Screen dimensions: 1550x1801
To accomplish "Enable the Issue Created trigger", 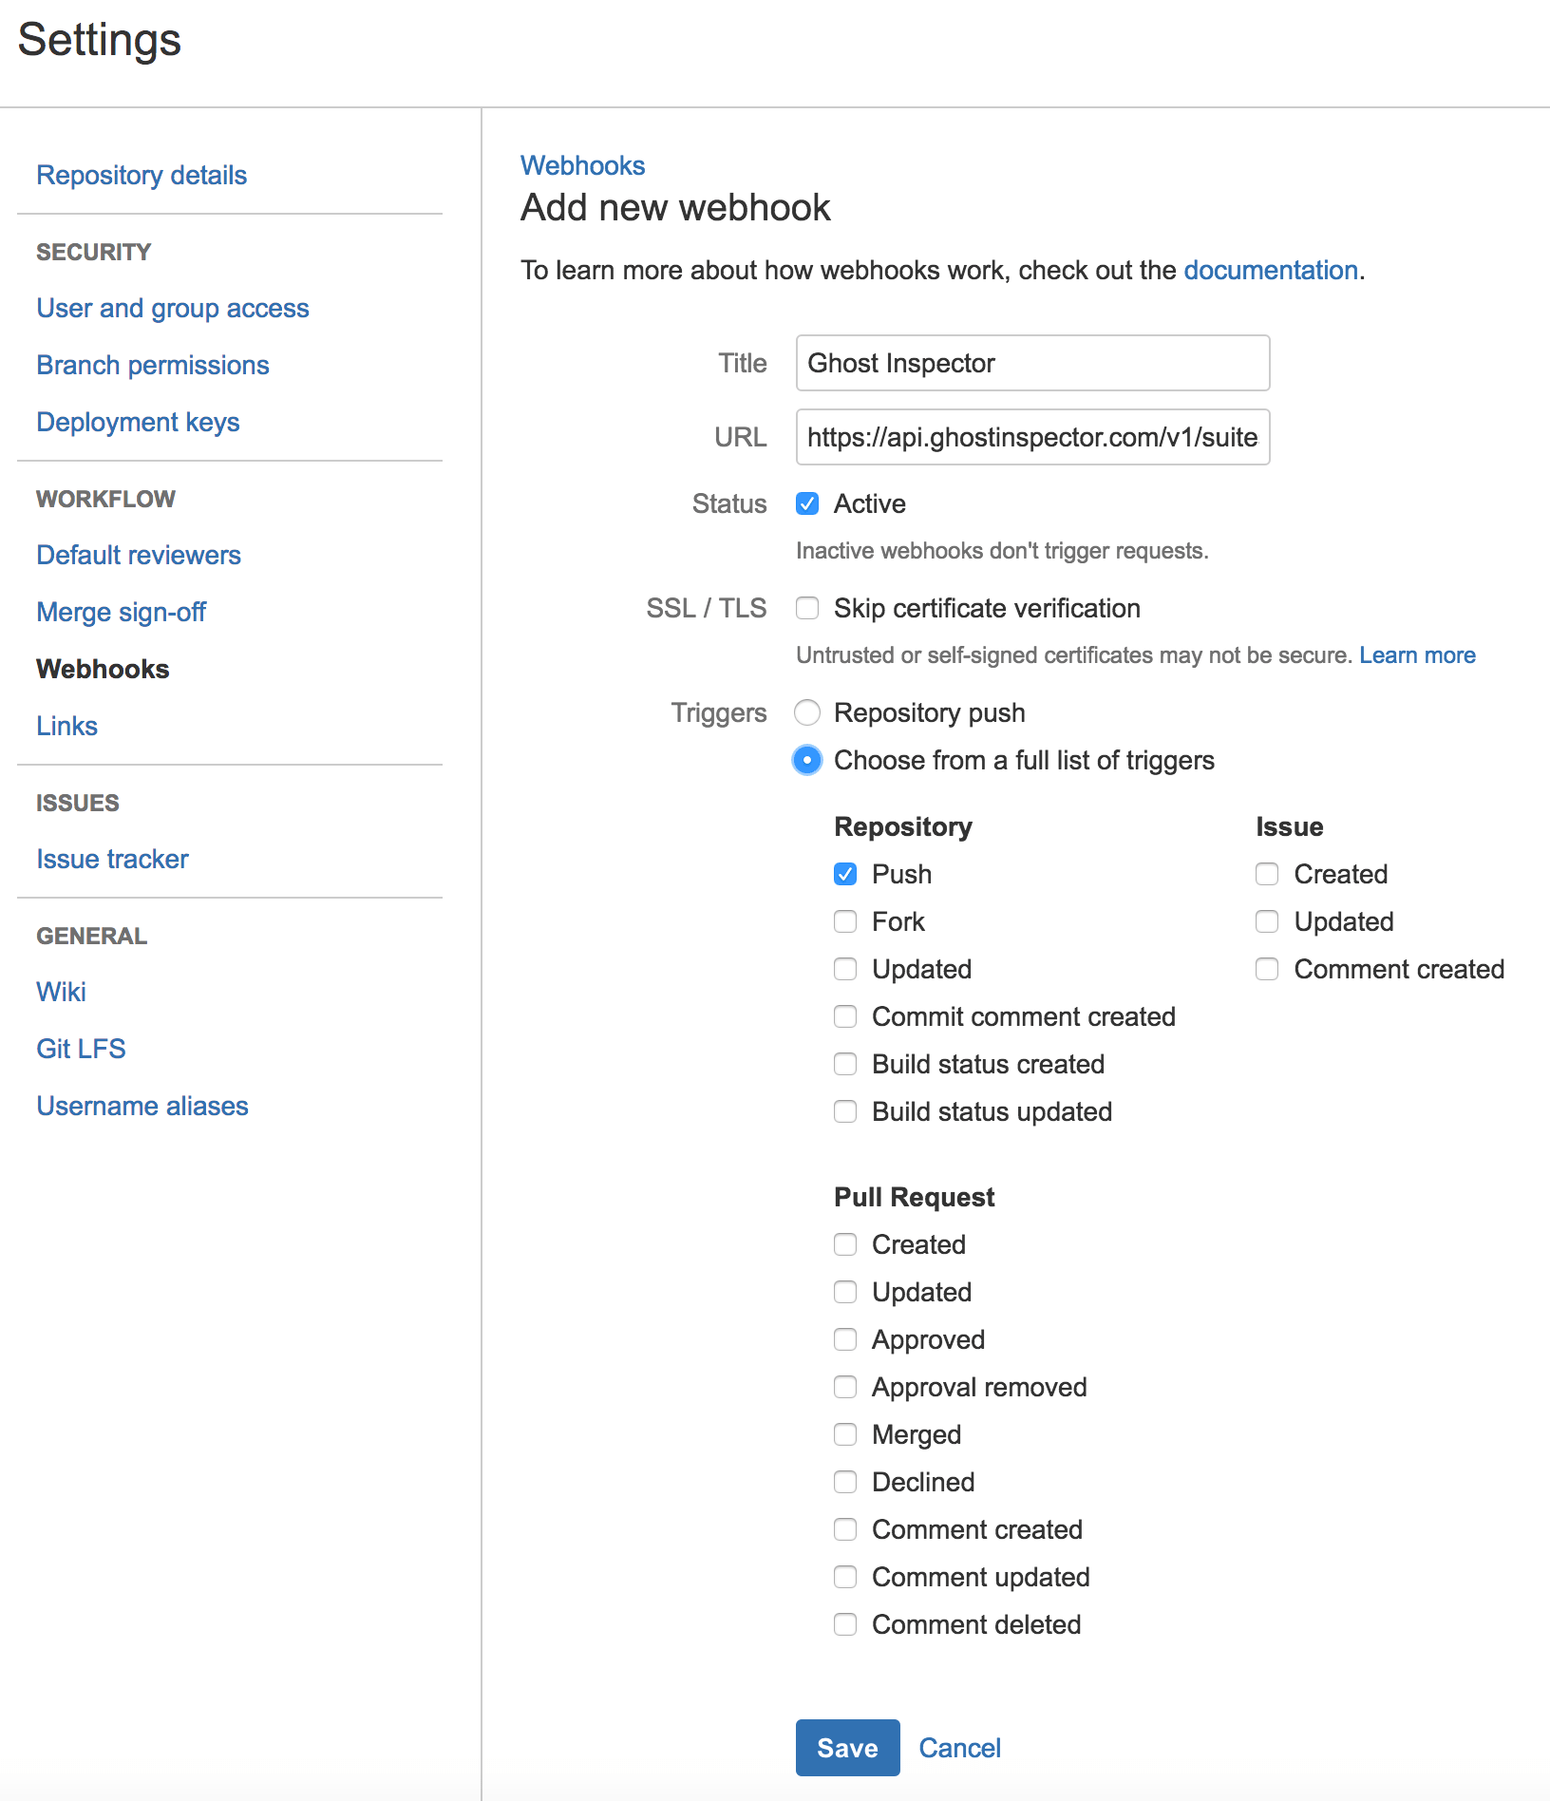I will point(1267,874).
